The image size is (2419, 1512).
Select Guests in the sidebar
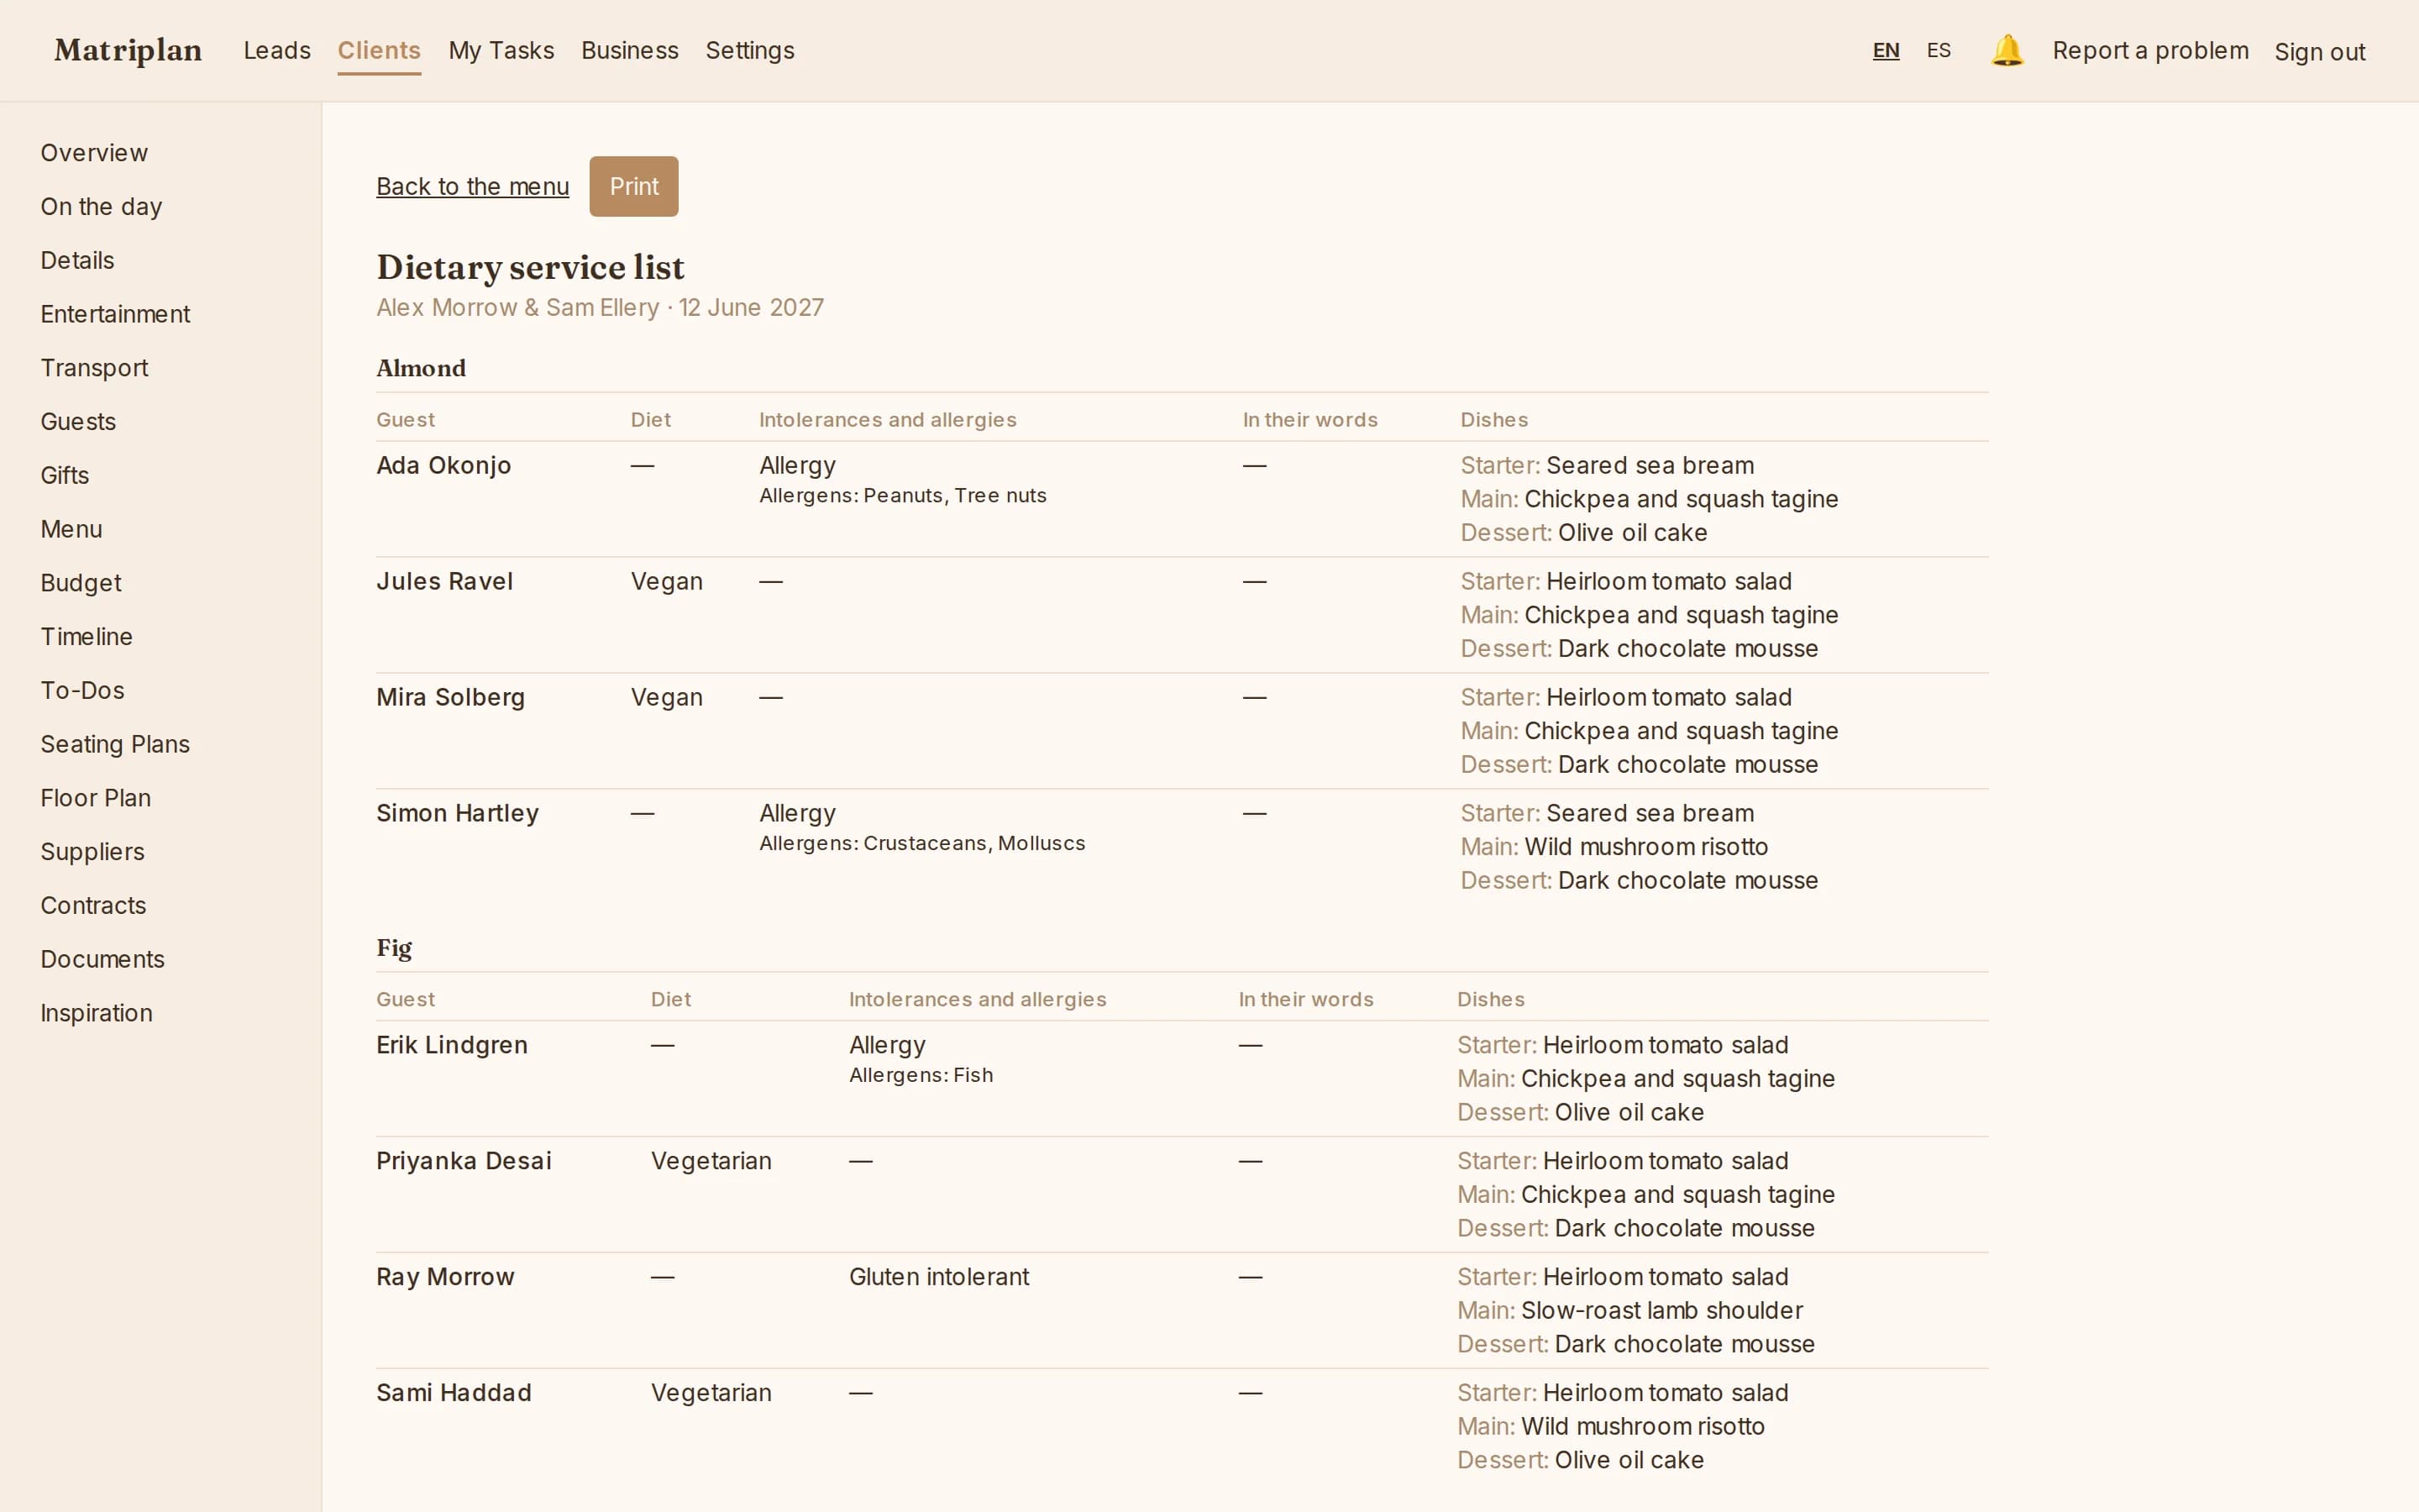pos(78,421)
